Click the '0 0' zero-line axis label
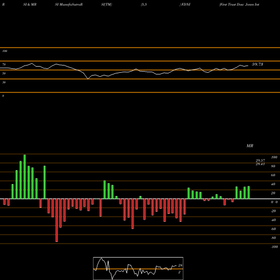280x280 pixels. coord(274,202)
